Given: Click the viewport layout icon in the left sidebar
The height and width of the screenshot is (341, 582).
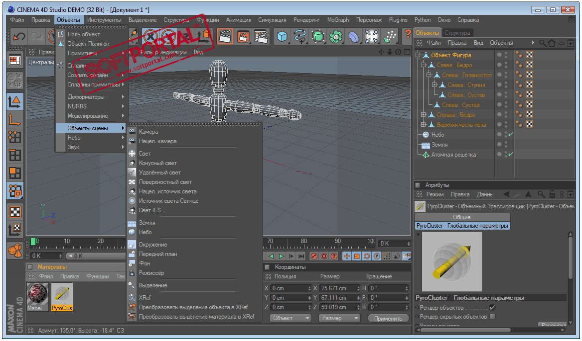Looking at the screenshot, I should pyautogui.click(x=15, y=60).
